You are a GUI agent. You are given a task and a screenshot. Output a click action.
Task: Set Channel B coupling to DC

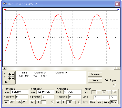pos(69,102)
